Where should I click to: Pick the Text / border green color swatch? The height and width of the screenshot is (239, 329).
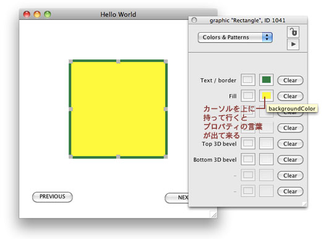[267, 80]
